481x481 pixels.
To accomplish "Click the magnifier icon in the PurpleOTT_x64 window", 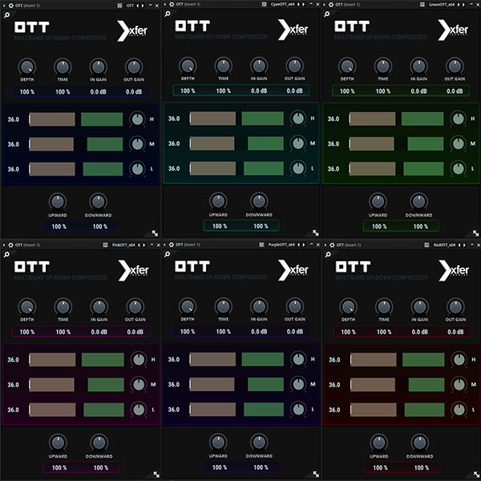I will pos(168,254).
